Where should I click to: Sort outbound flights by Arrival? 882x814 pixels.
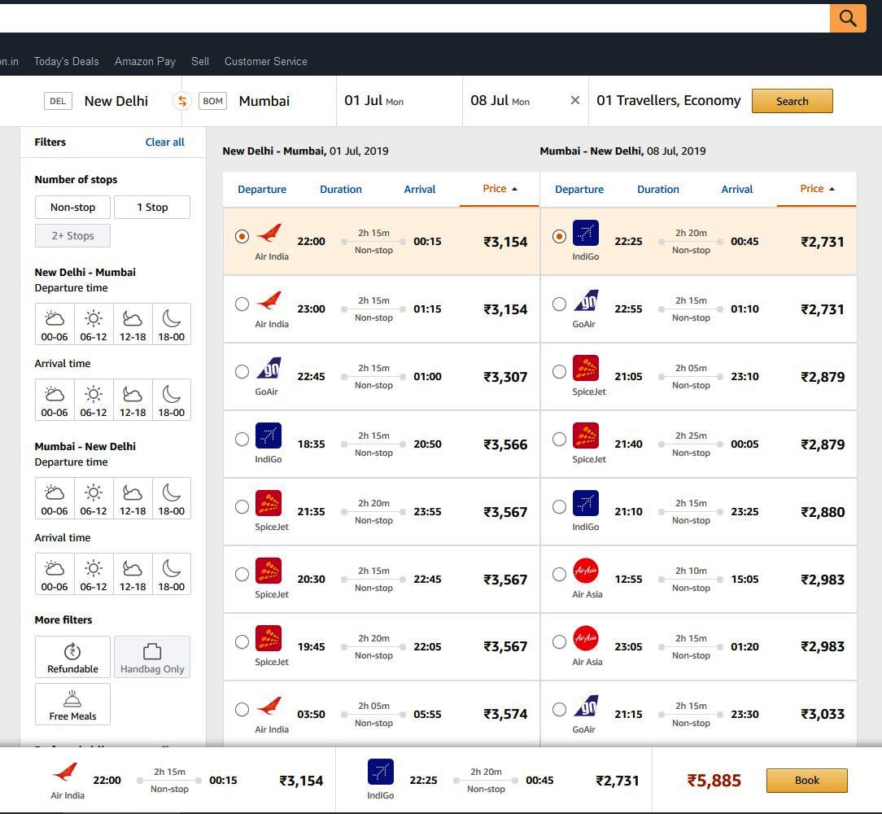tap(420, 189)
